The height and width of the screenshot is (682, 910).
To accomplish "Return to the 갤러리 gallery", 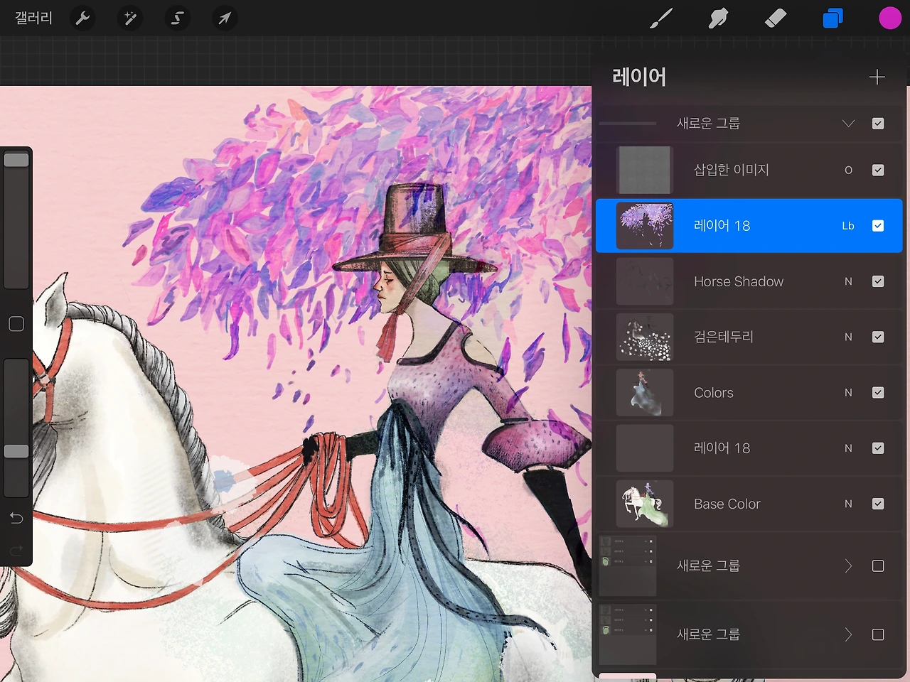I will [x=34, y=18].
